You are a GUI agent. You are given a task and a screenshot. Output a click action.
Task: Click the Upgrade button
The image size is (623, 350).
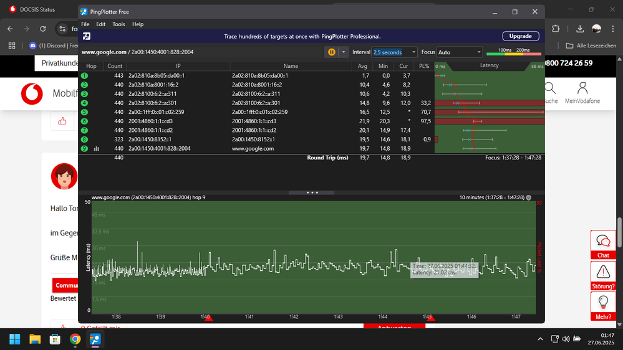click(x=521, y=36)
